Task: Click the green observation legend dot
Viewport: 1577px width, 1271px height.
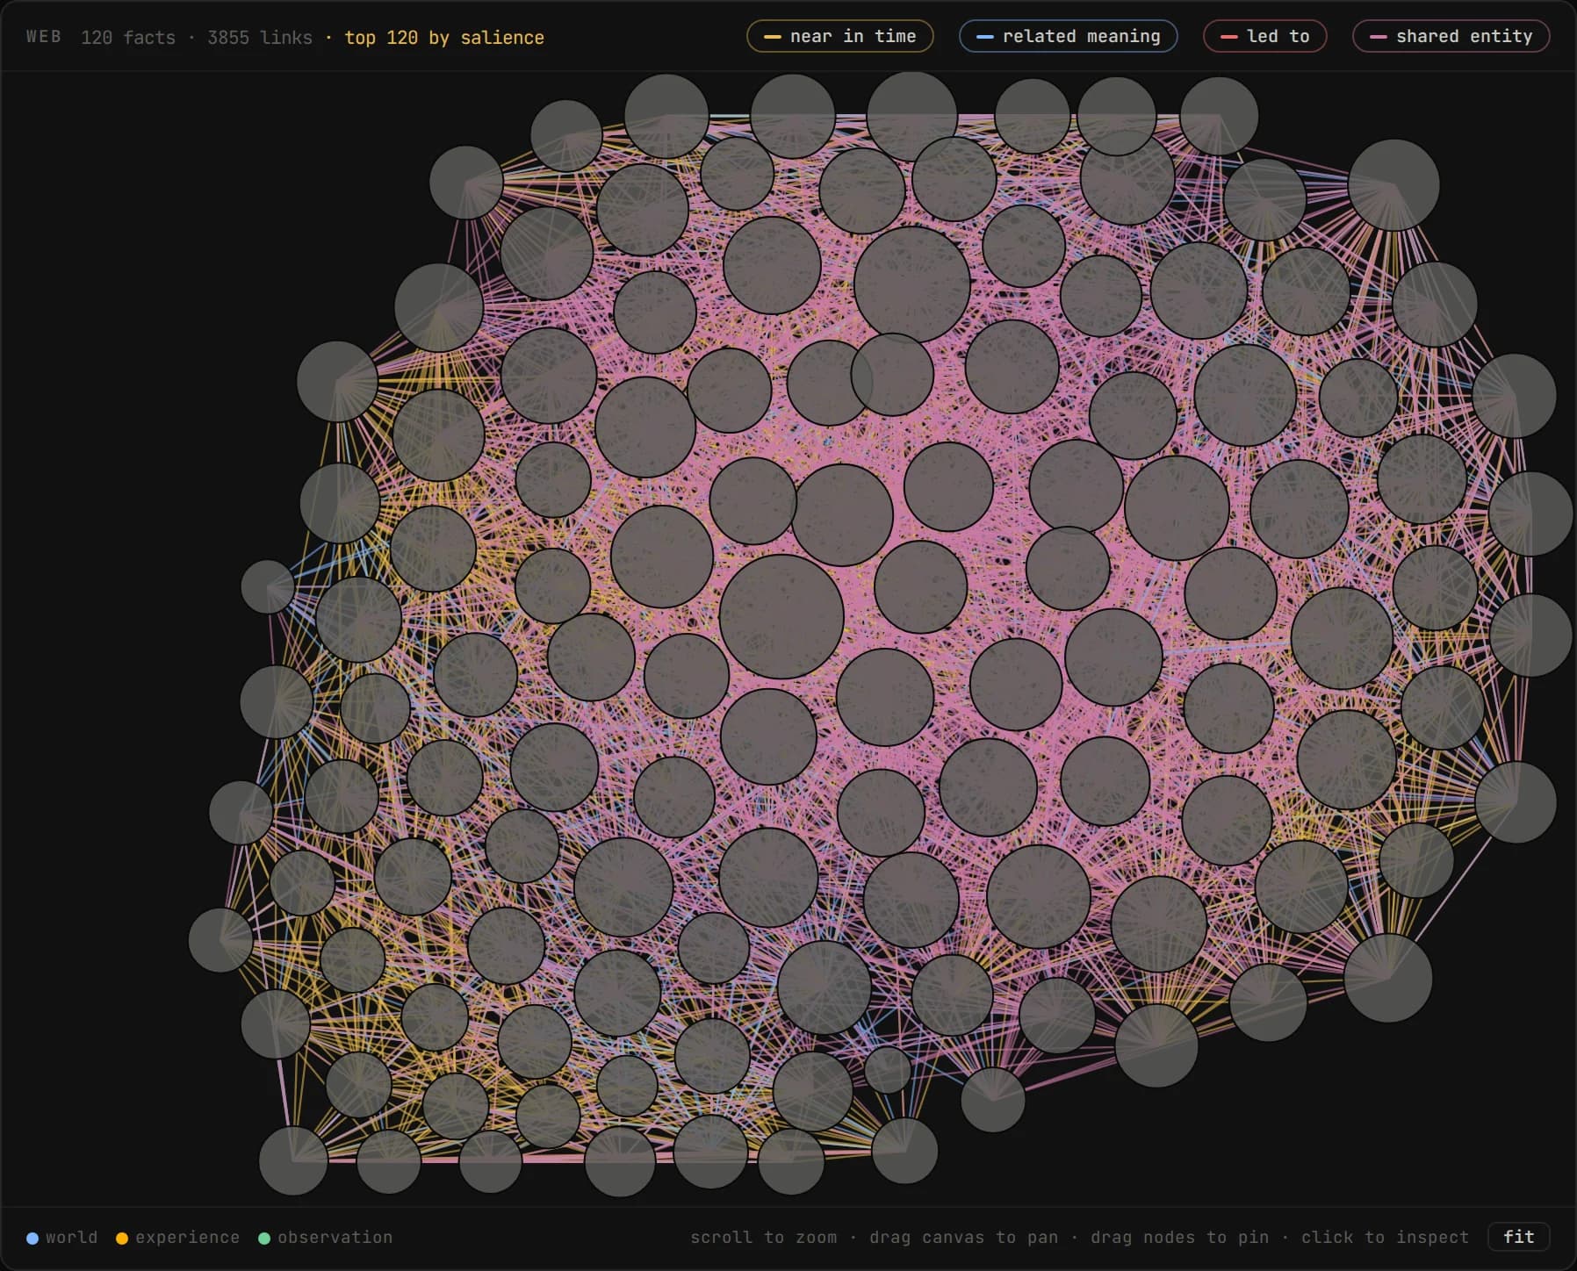Action: 264,1238
